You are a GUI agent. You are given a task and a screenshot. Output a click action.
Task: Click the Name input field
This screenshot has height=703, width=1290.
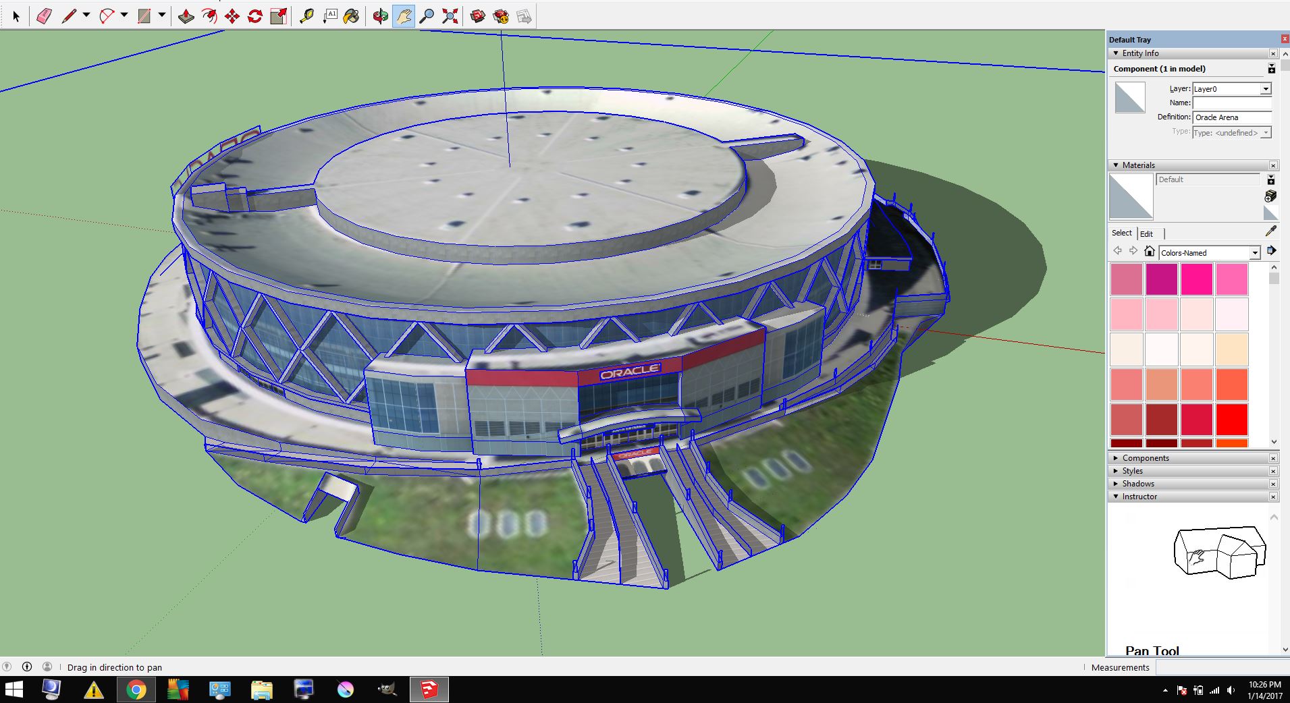[x=1232, y=103]
